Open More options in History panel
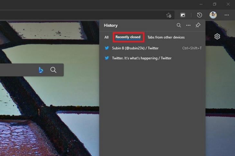Image resolution: width=235 pixels, height=156 pixels. pos(188,25)
